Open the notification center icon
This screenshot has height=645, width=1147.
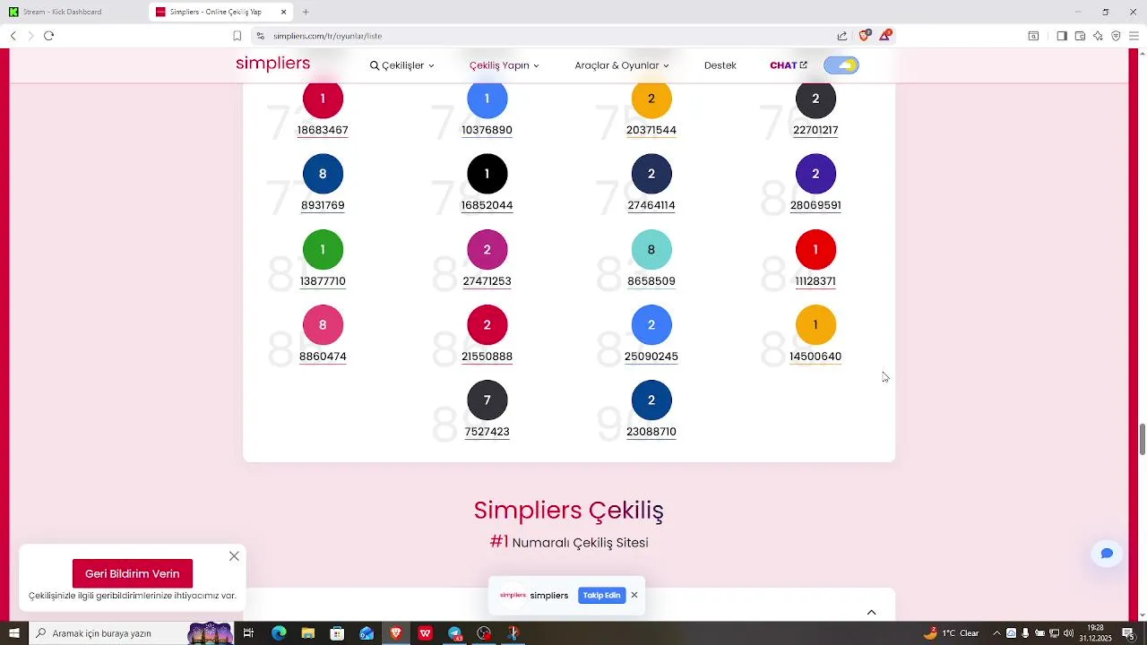[x=1128, y=633]
